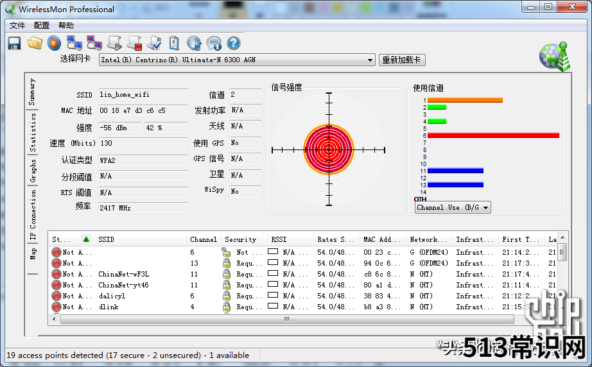The width and height of the screenshot is (592, 367).
Task: Sort by the Security column header
Action: 244,239
